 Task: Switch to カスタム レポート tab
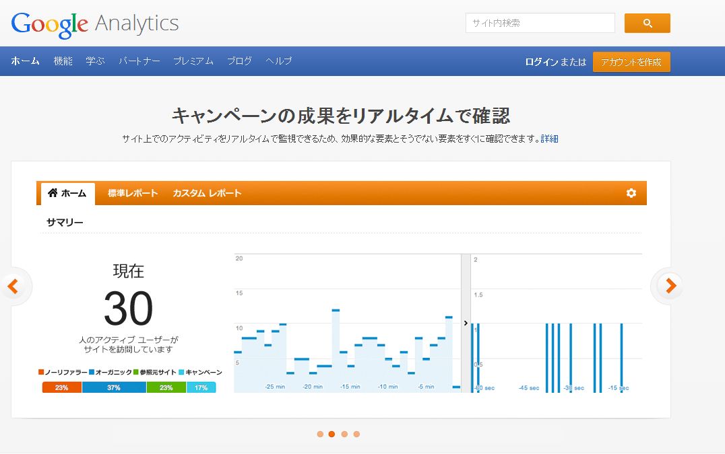207,193
